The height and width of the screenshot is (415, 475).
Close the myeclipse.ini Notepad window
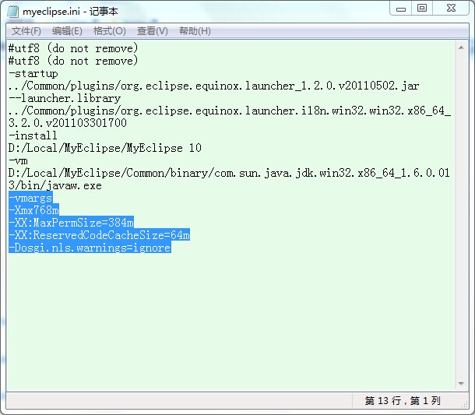(x=451, y=9)
